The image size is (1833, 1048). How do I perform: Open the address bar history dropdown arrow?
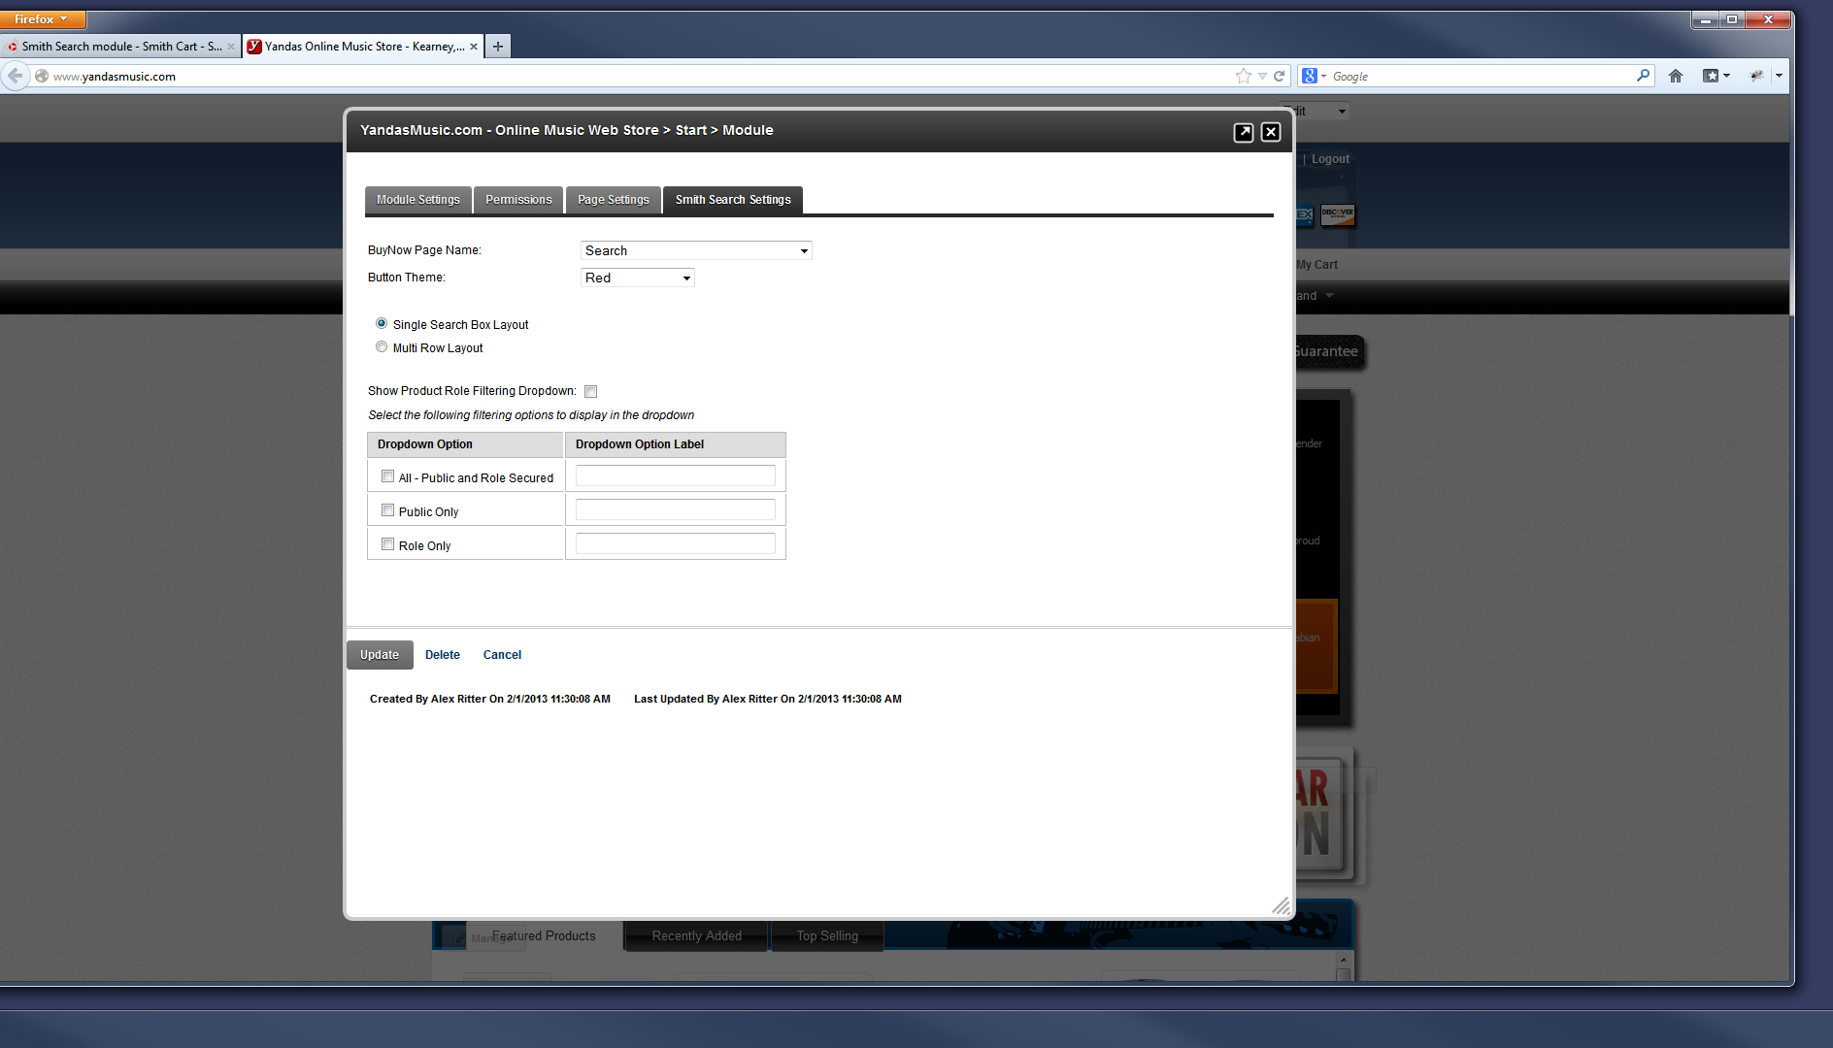click(x=1262, y=76)
